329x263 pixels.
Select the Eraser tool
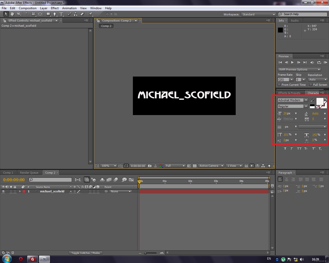pyautogui.click(x=82, y=14)
